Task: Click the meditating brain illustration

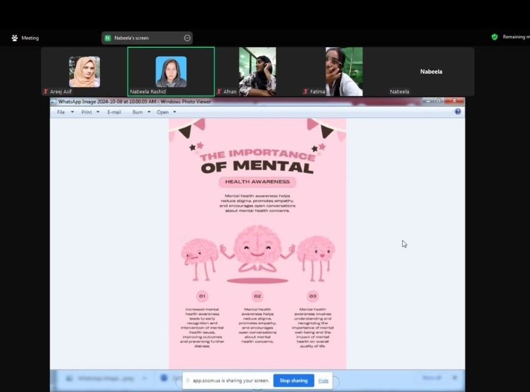Action: pos(258,250)
